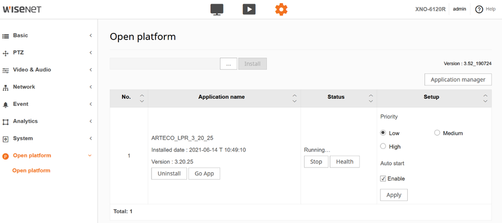
Task: Sort by Setup column arrows
Action: 486,98
